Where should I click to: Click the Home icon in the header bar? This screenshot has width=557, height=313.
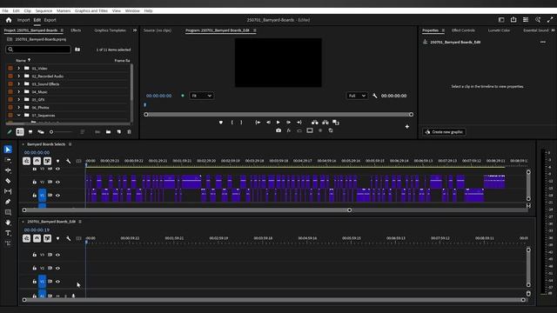click(9, 20)
